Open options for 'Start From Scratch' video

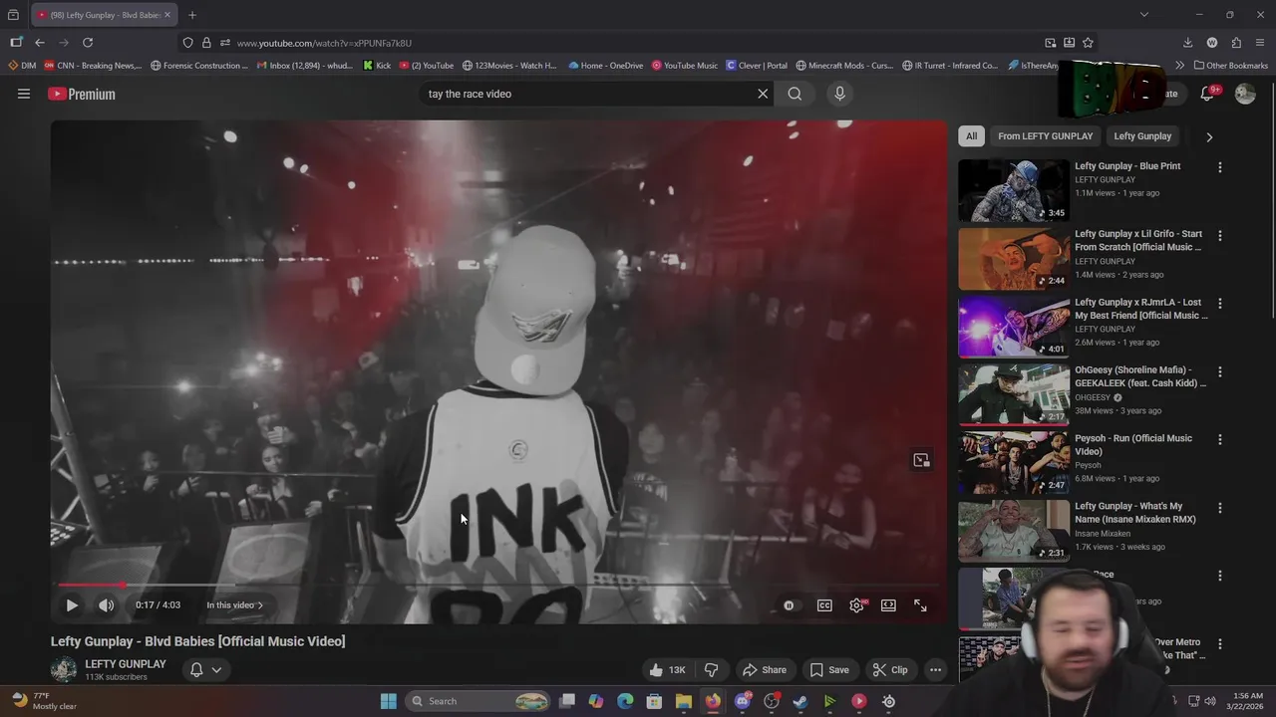pyautogui.click(x=1219, y=235)
